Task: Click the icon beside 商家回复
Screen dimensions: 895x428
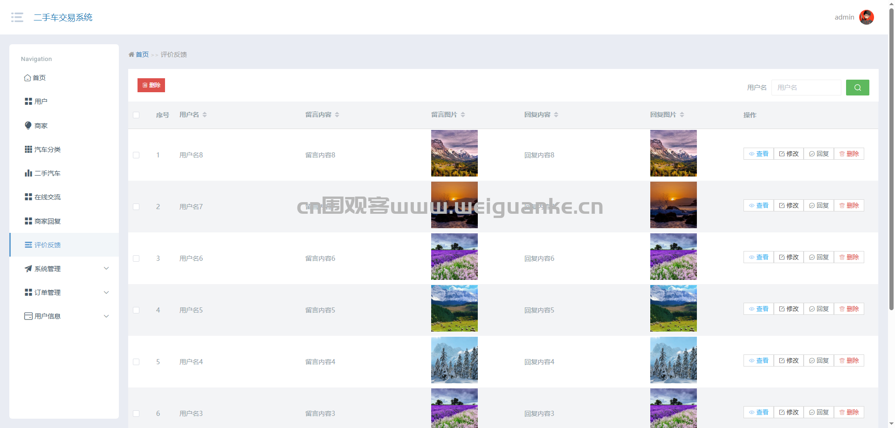Action: [28, 221]
